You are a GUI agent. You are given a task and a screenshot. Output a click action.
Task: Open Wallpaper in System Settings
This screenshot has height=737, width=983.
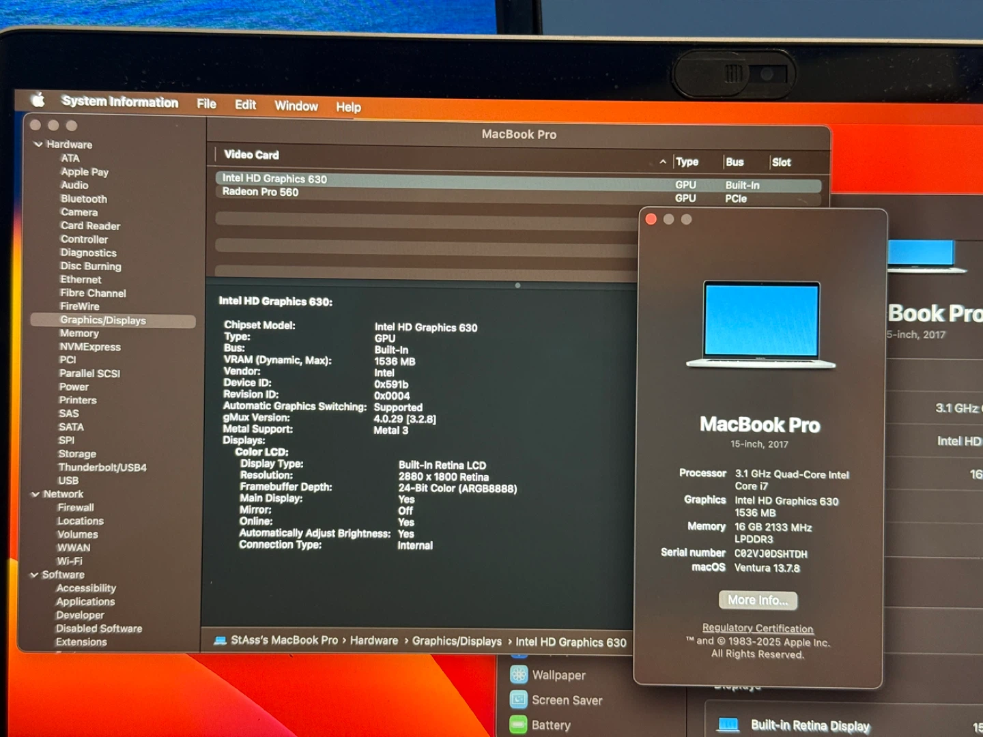tap(547, 675)
